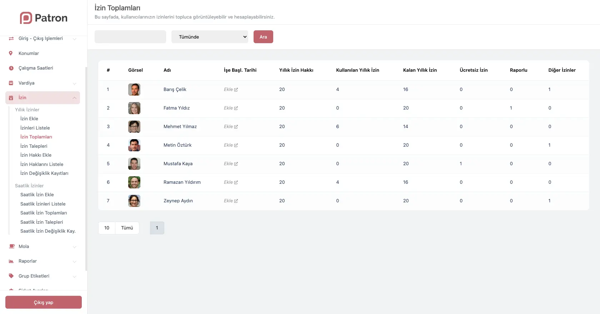Click the Patron logo
Screen dimensions: 600x314
click(44, 18)
